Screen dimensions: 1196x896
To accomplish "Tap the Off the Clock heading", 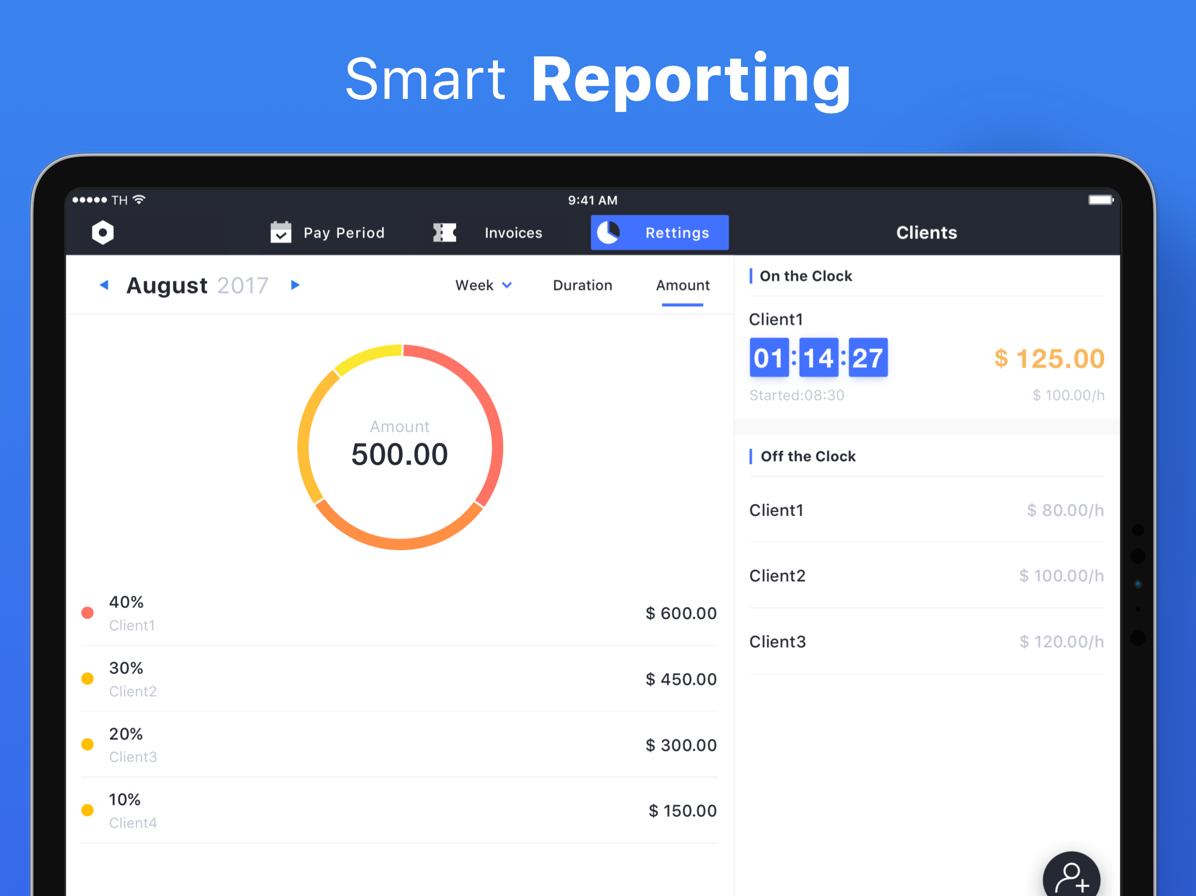I will 808,457.
